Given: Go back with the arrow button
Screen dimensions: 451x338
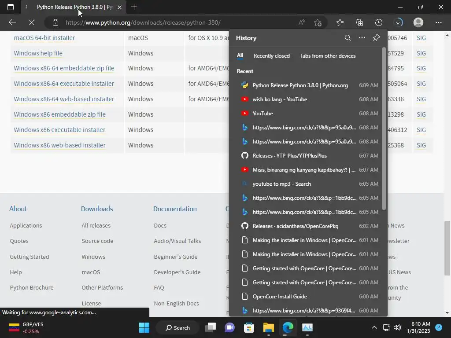Looking at the screenshot, I should point(12,22).
